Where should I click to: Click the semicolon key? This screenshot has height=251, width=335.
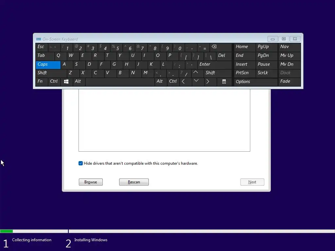pyautogui.click(x=179, y=65)
